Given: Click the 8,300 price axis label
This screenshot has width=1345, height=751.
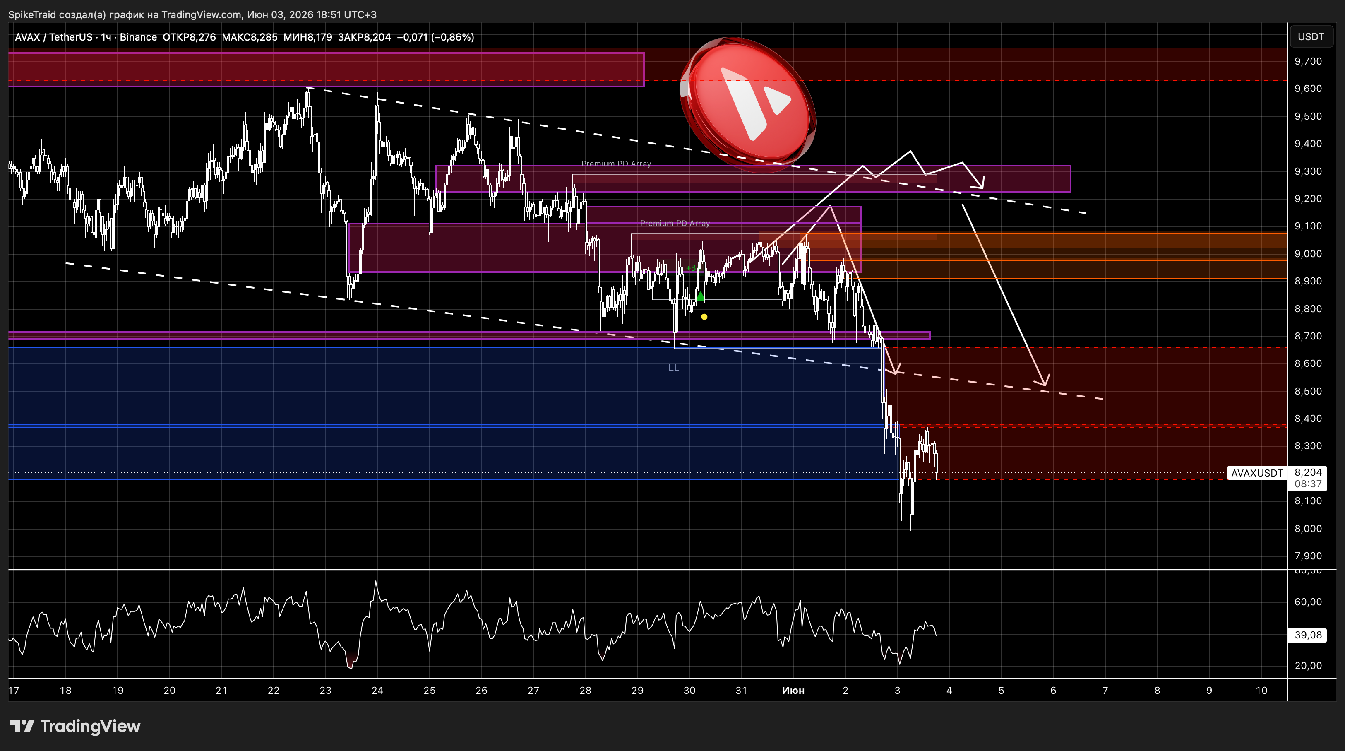Looking at the screenshot, I should tap(1308, 446).
